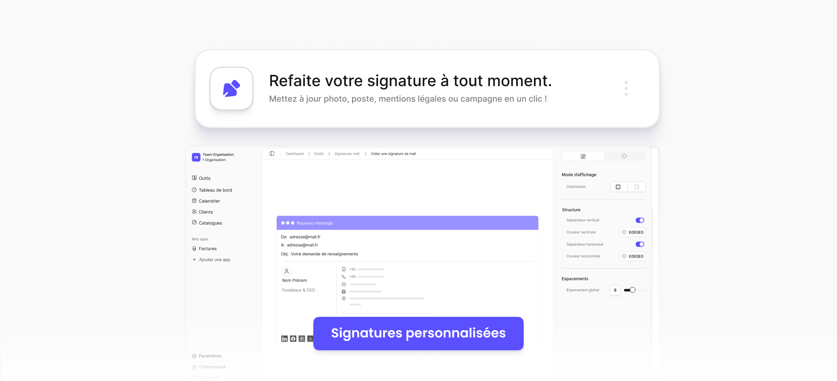Select Catalogues in the sidebar
This screenshot has height=381, width=837.
[210, 223]
